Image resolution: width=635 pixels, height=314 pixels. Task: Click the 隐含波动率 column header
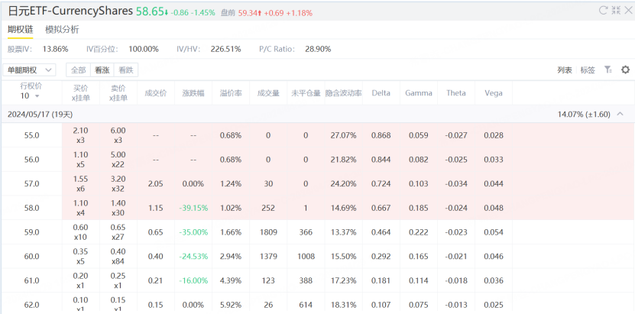click(343, 93)
